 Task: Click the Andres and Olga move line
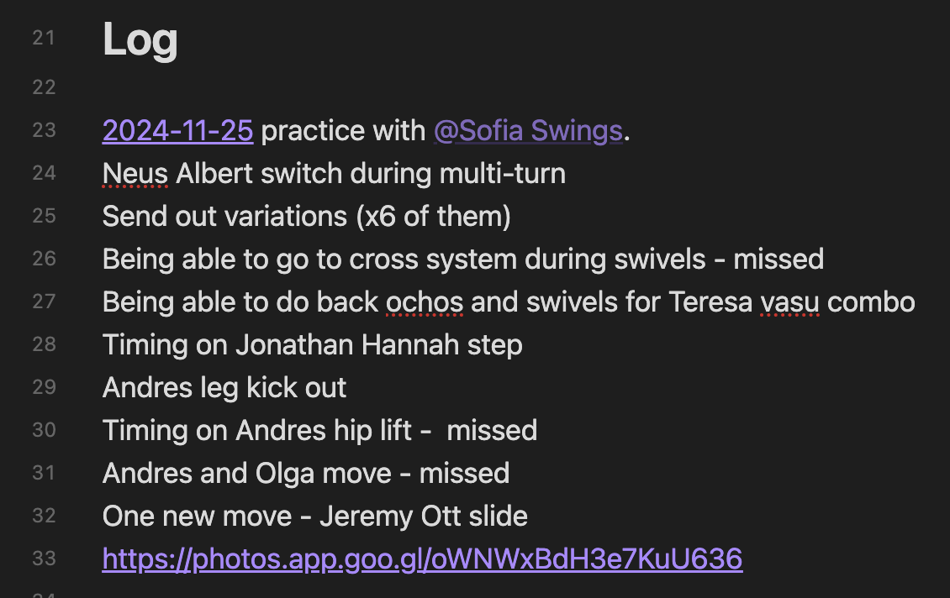pyautogui.click(x=305, y=473)
